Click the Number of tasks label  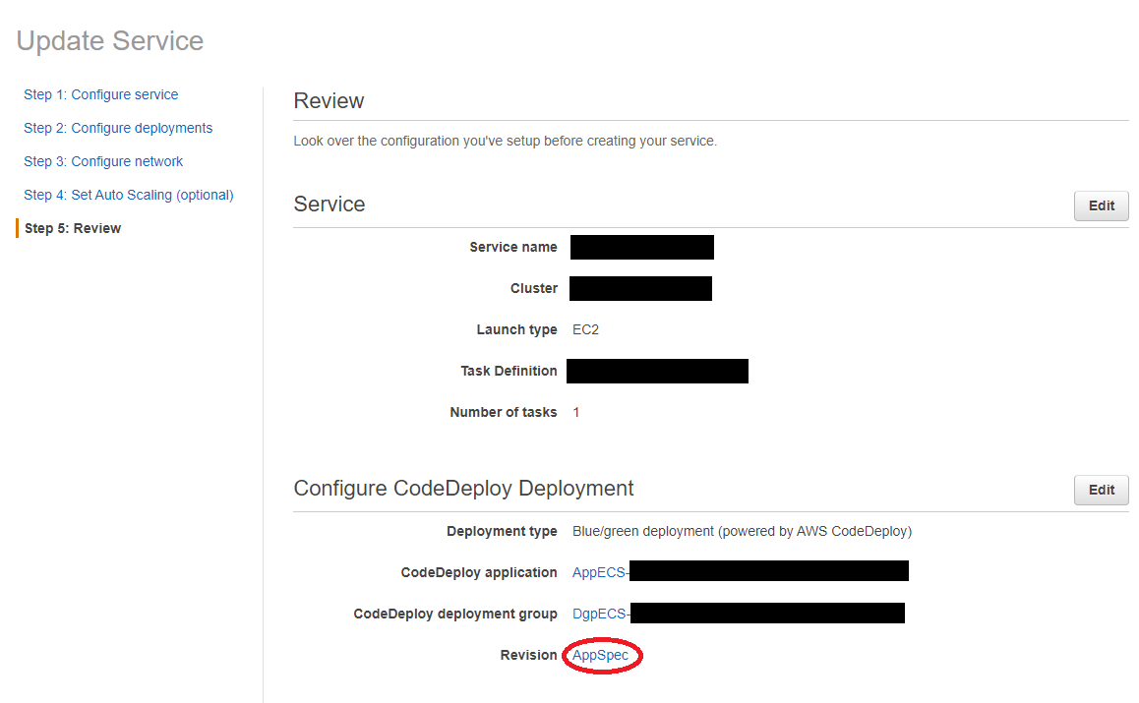click(504, 412)
